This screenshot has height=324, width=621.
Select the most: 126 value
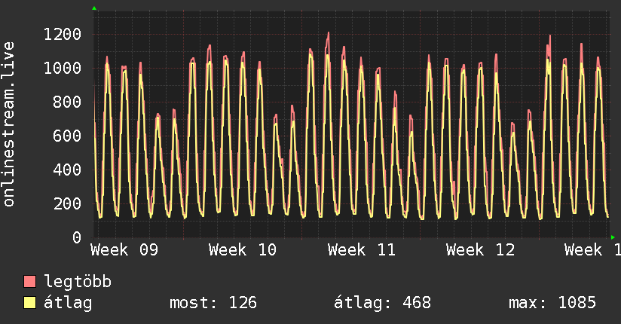coord(213,303)
